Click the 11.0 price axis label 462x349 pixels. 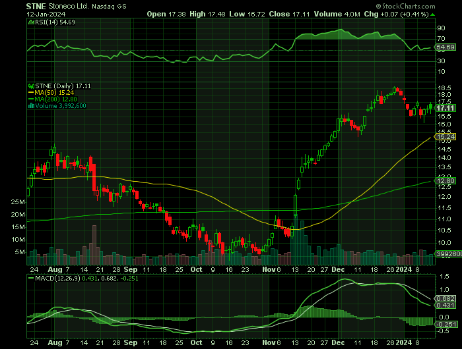(444, 219)
